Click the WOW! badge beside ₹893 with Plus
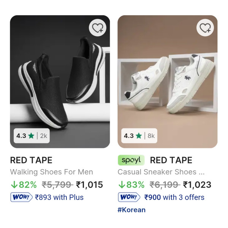 pyautogui.click(x=21, y=197)
